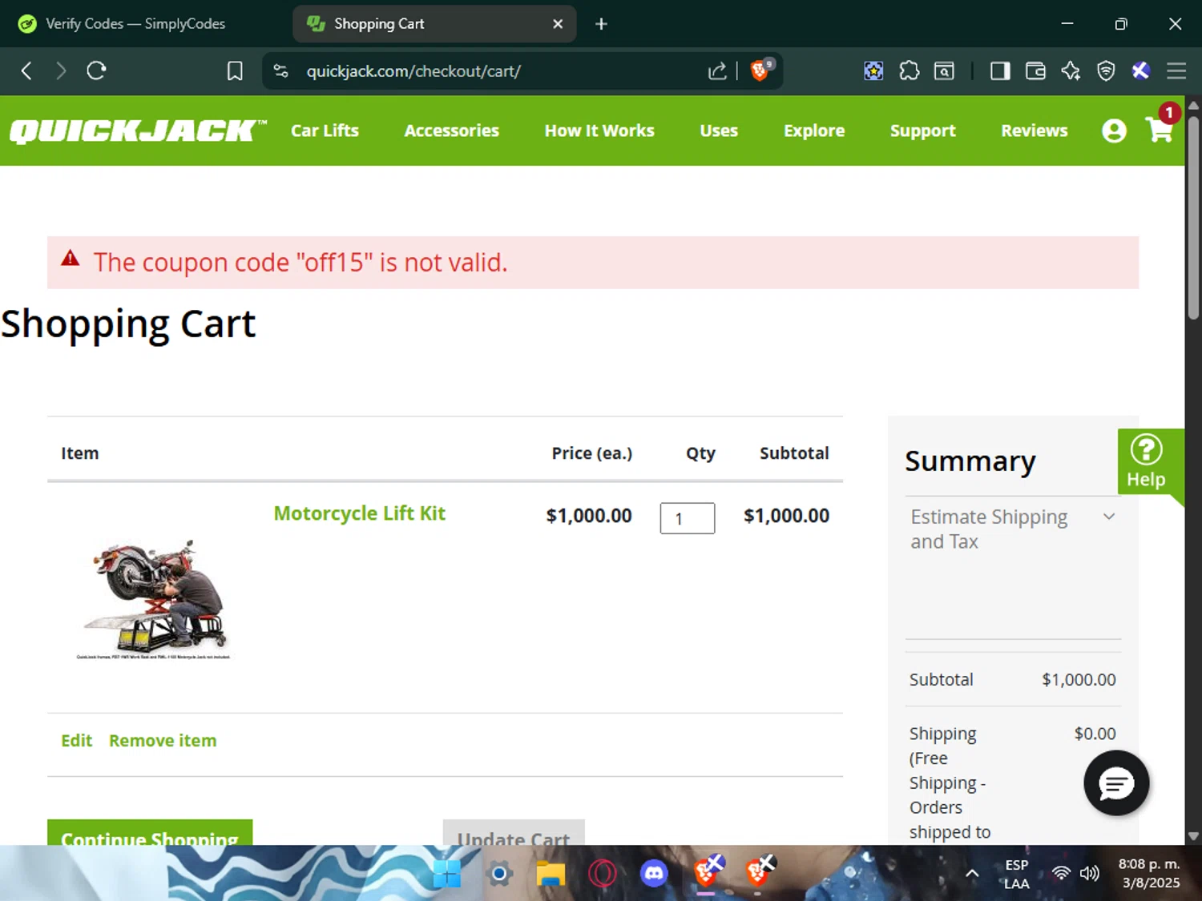Expand Estimate Shipping and Tax
This screenshot has height=901, width=1202.
(1013, 529)
